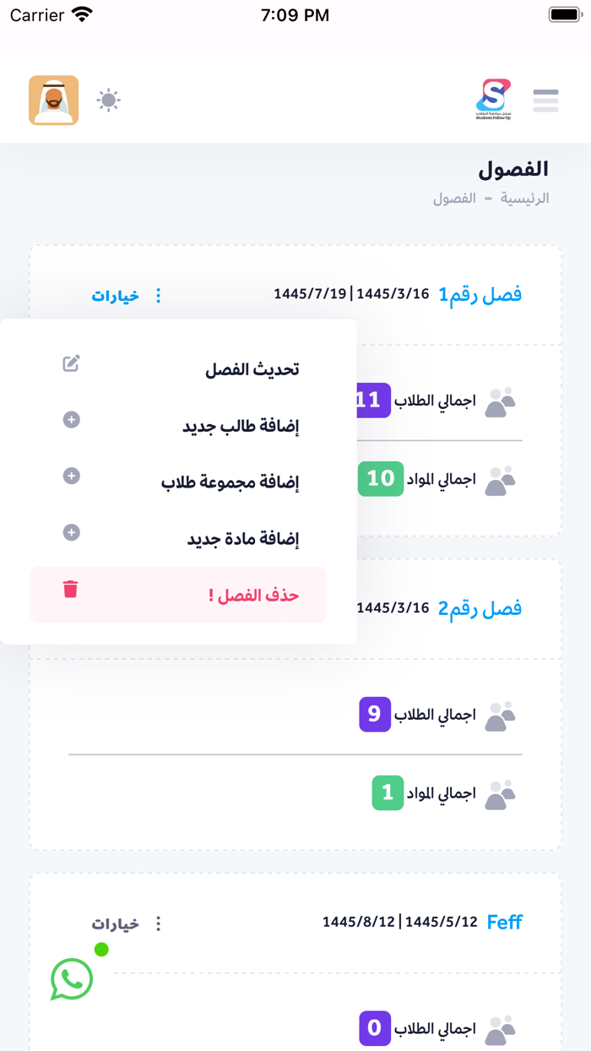591x1051 pixels.
Task: Tap the profile avatar picture
Action: (x=53, y=99)
